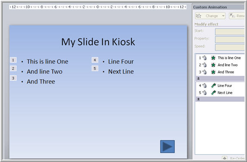Viewport: 247px width, 162px height.
Task: Select animation tag number 3 beside And Three
Action: [13, 78]
